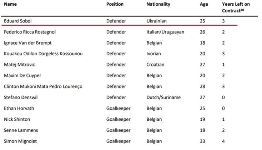This screenshot has height=150, width=262.
Task: Select Federico Ricca Rostagnol's name
Action: coord(30,32)
